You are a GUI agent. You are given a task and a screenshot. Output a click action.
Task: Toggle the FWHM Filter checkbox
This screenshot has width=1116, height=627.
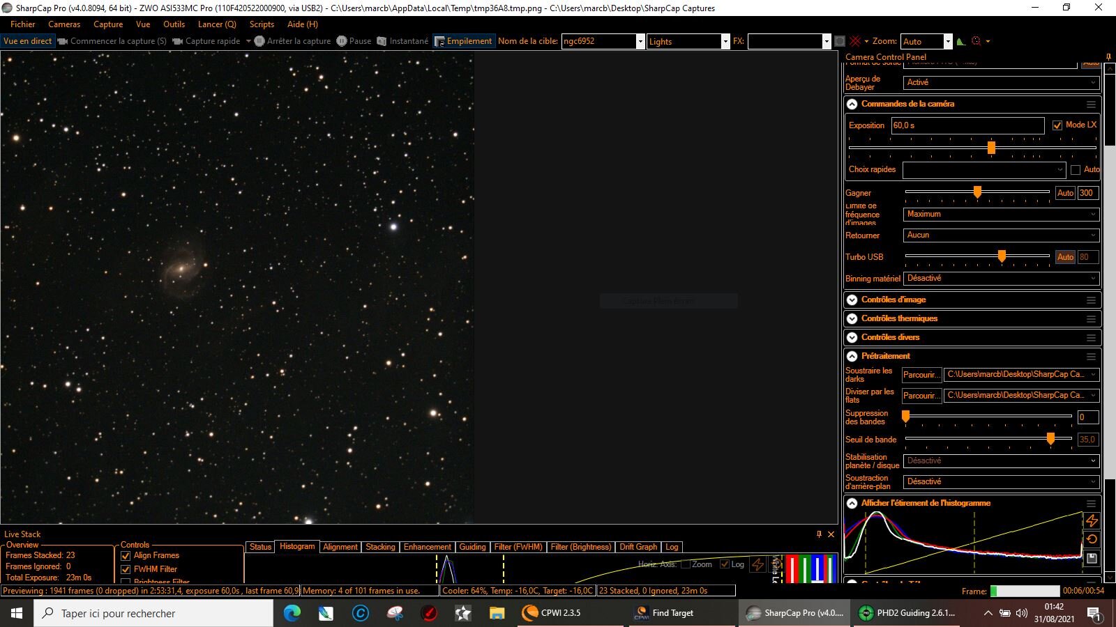click(126, 570)
